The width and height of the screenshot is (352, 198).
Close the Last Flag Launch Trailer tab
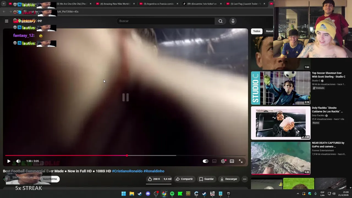coord(264,4)
